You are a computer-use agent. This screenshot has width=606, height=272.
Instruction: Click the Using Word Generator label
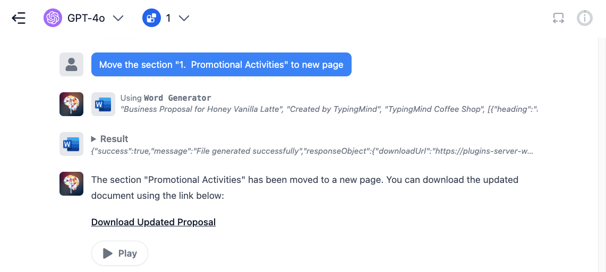(166, 98)
